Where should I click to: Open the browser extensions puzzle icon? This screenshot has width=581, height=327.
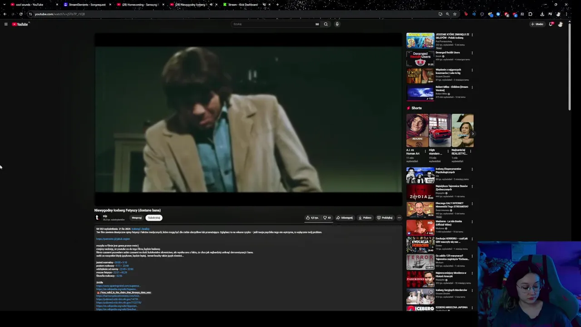tap(530, 14)
